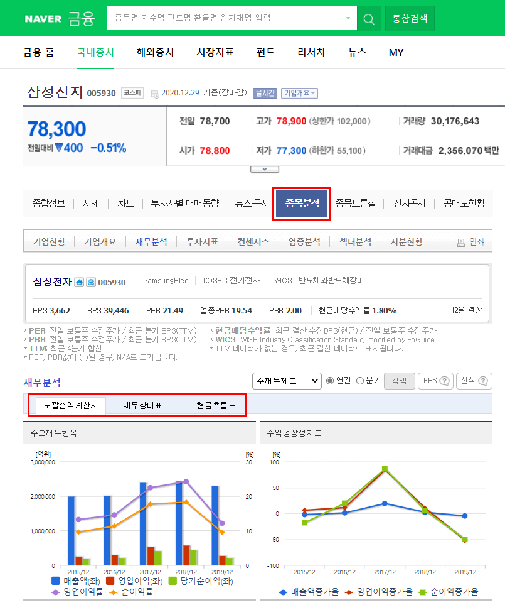Click the 검색 button
The height and width of the screenshot is (605, 505).
[400, 381]
